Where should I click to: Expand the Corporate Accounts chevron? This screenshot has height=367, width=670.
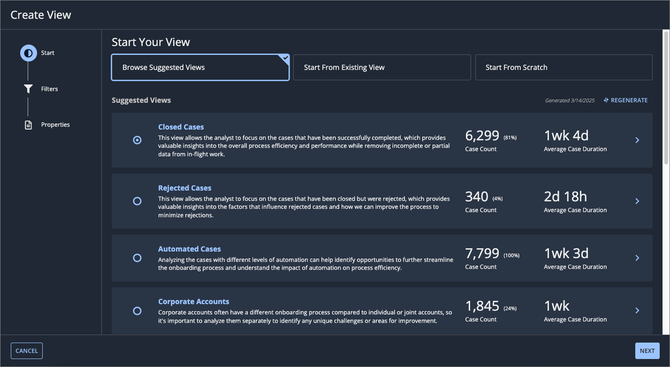pos(637,310)
